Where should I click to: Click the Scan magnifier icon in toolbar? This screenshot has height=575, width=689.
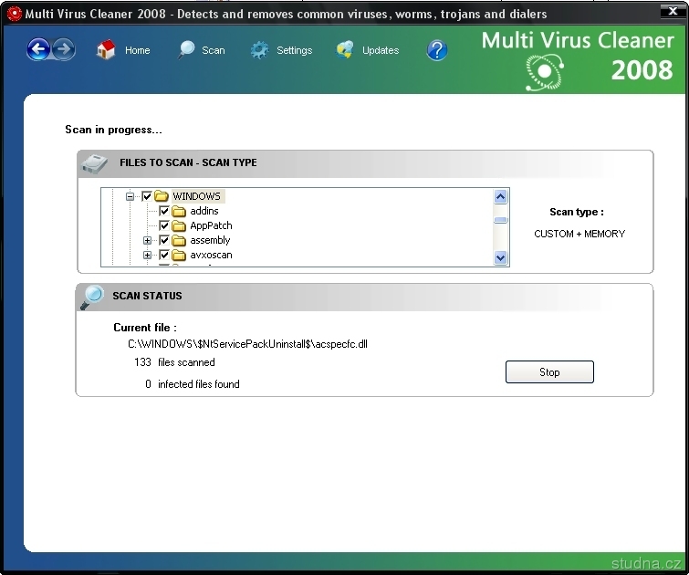186,49
